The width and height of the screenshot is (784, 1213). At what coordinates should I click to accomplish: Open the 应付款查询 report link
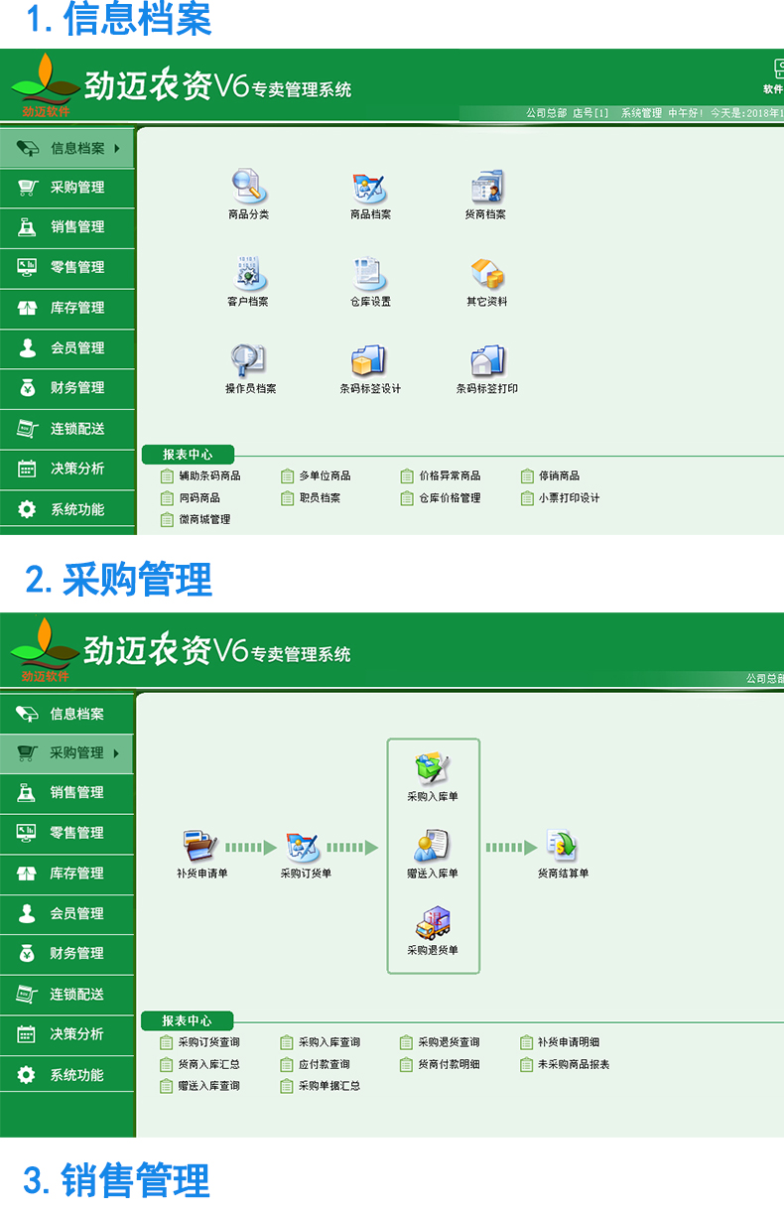[316, 1064]
